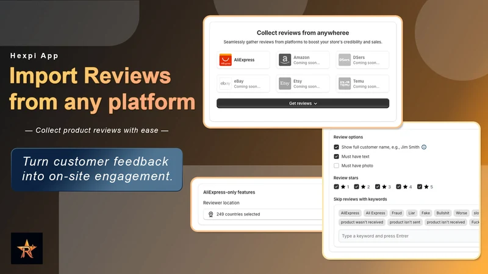Screen dimensions: 488x274
Task: Click the location pin icon in countries field
Action: tap(210, 214)
